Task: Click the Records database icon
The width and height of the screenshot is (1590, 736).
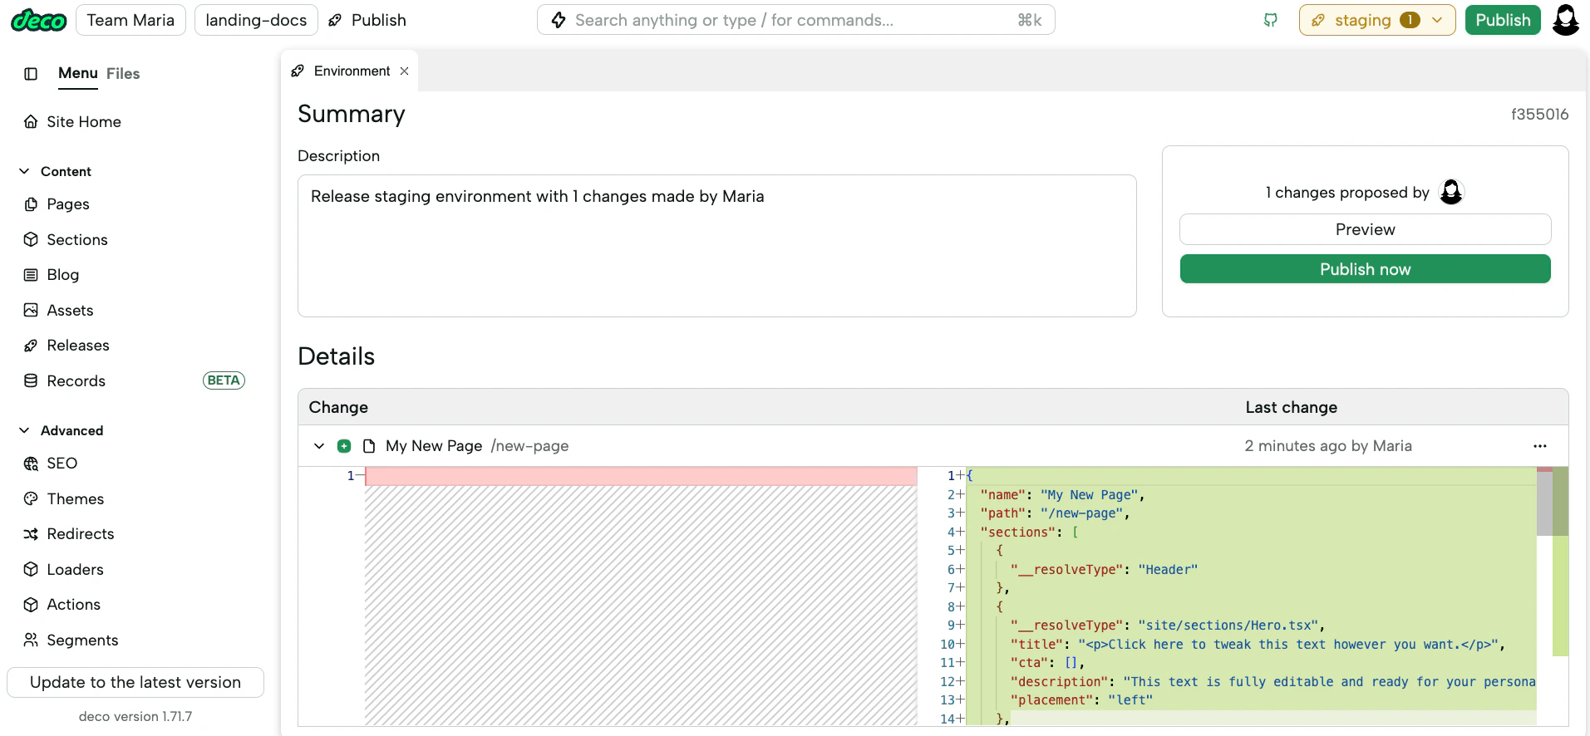Action: 31,380
